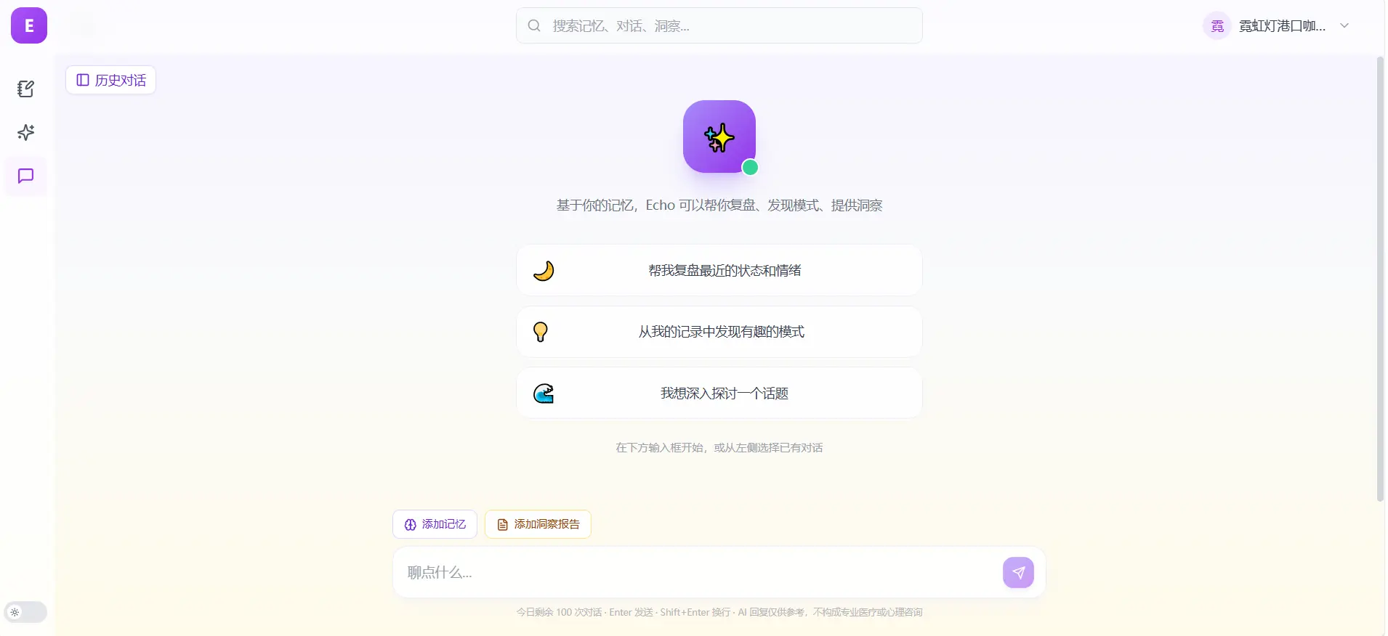Select the chat bubble icon in sidebar
Viewport: 1388px width, 636px height.
point(26,176)
